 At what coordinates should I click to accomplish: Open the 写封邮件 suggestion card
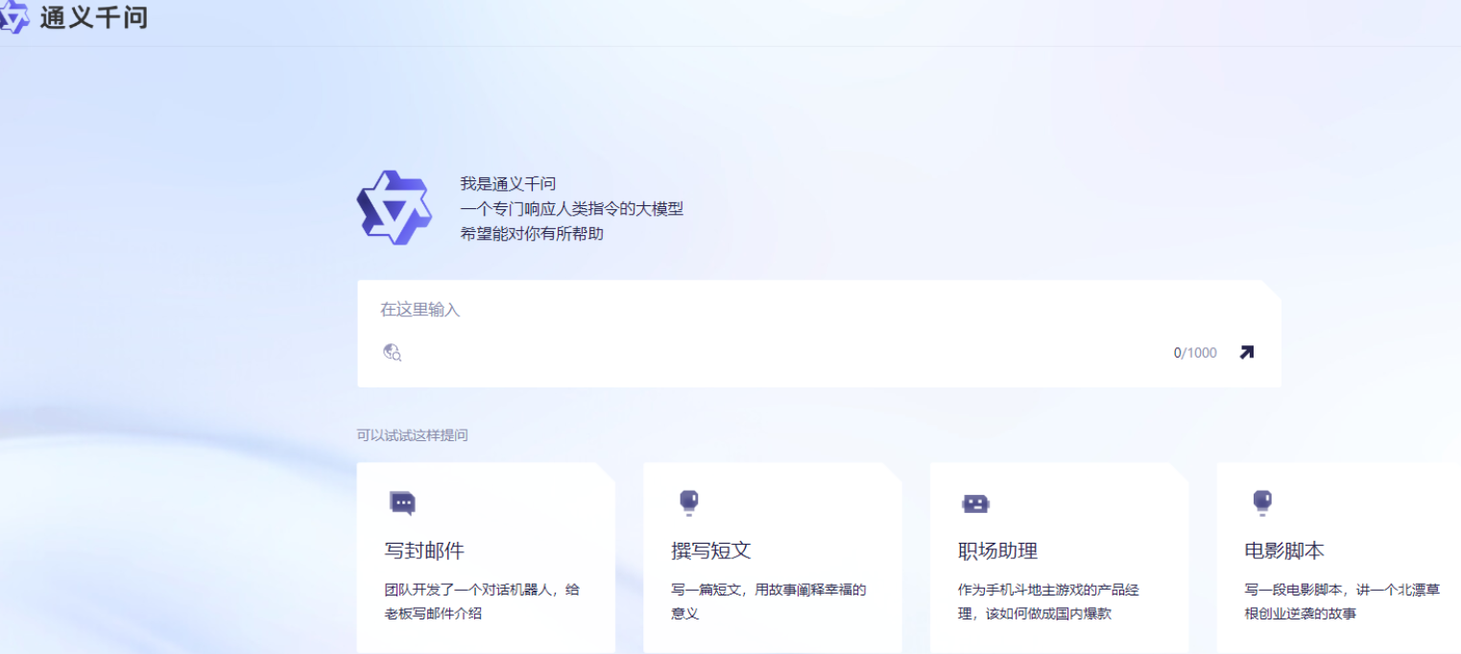pyautogui.click(x=486, y=558)
